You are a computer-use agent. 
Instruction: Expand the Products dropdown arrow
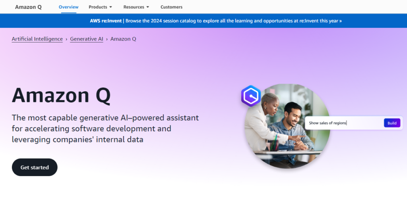[110, 7]
